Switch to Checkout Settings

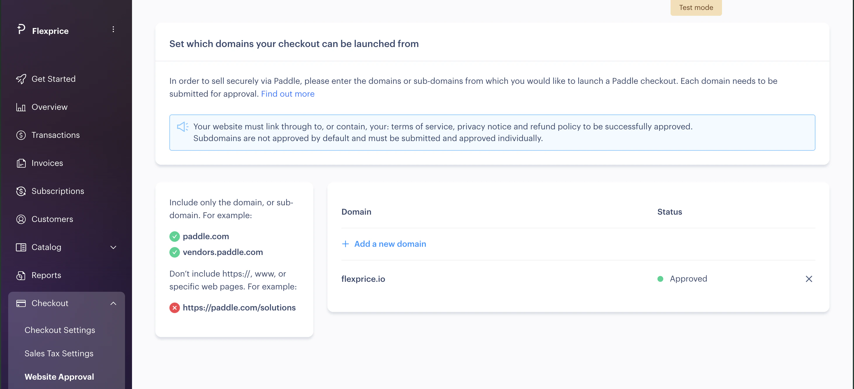pos(60,330)
